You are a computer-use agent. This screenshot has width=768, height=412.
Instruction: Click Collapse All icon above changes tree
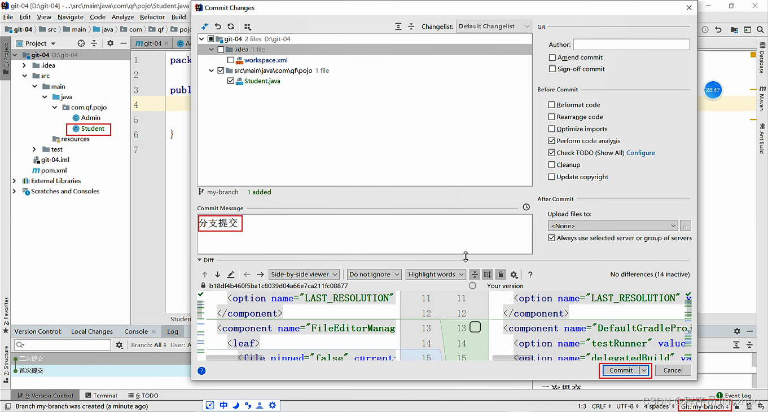(411, 26)
